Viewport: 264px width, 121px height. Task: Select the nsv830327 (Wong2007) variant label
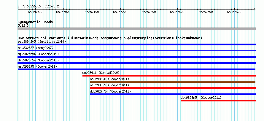[36, 48]
